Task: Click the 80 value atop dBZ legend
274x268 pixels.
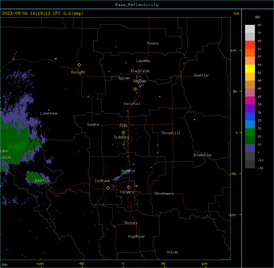Action: (x=259, y=25)
